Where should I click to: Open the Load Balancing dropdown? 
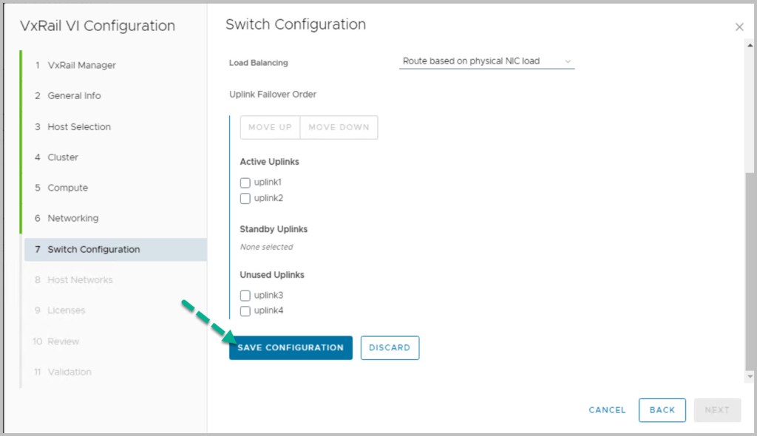(x=486, y=61)
